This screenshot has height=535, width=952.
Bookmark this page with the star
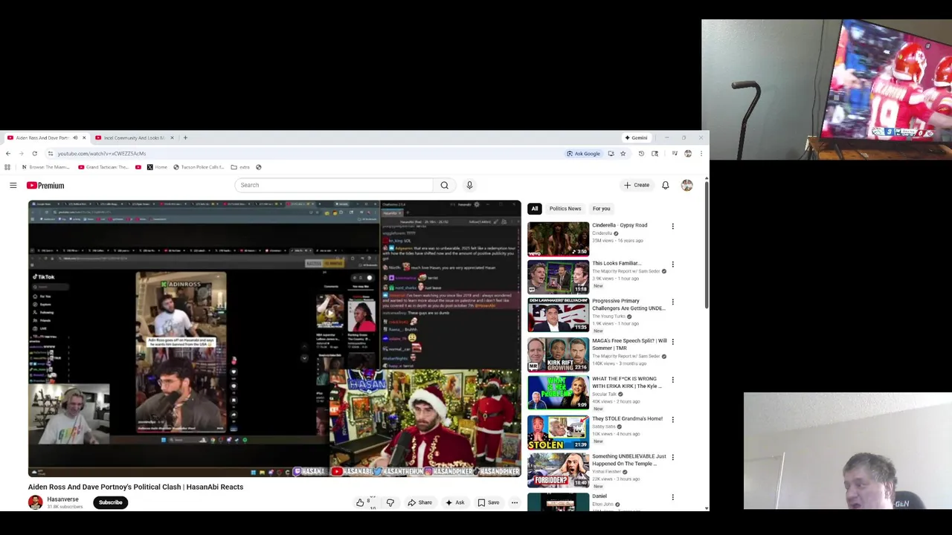623,154
